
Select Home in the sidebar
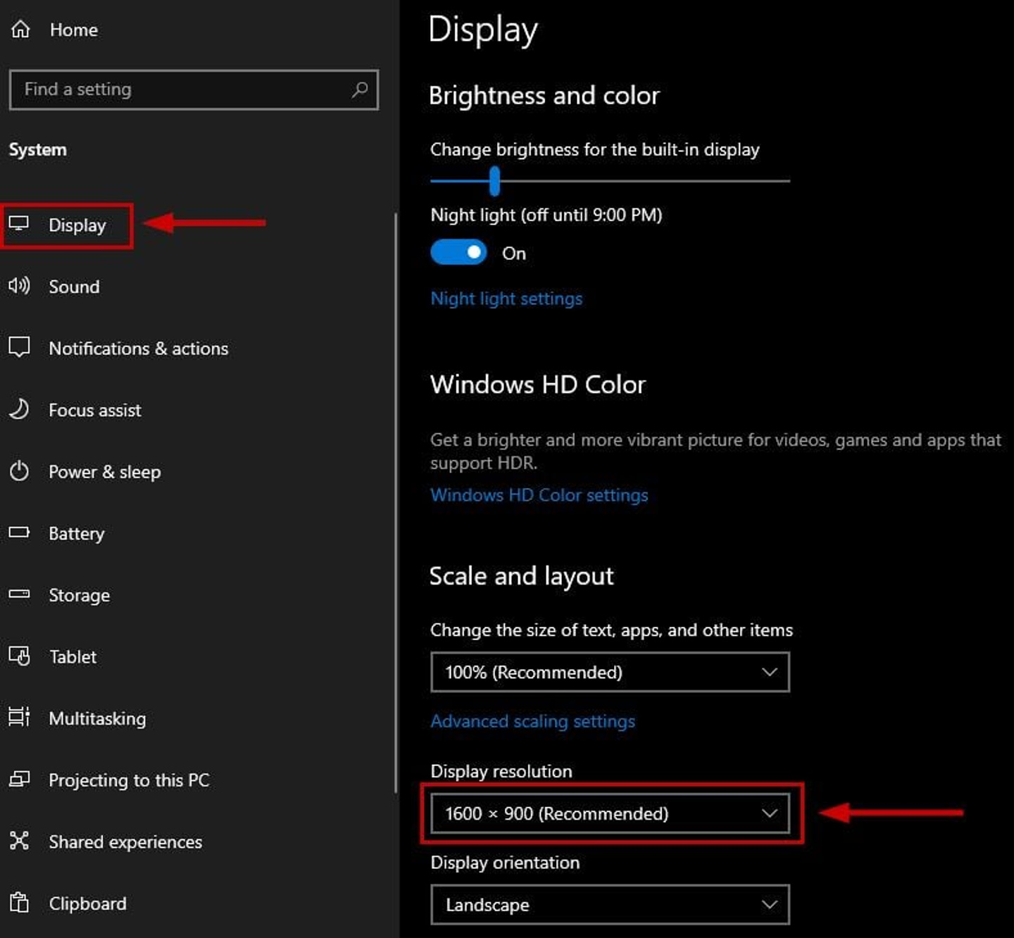73,30
